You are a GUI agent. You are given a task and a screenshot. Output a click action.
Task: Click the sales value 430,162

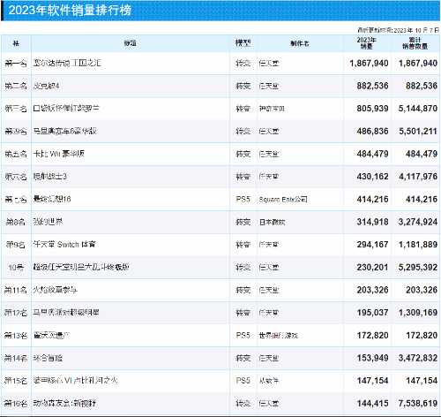pos(372,177)
